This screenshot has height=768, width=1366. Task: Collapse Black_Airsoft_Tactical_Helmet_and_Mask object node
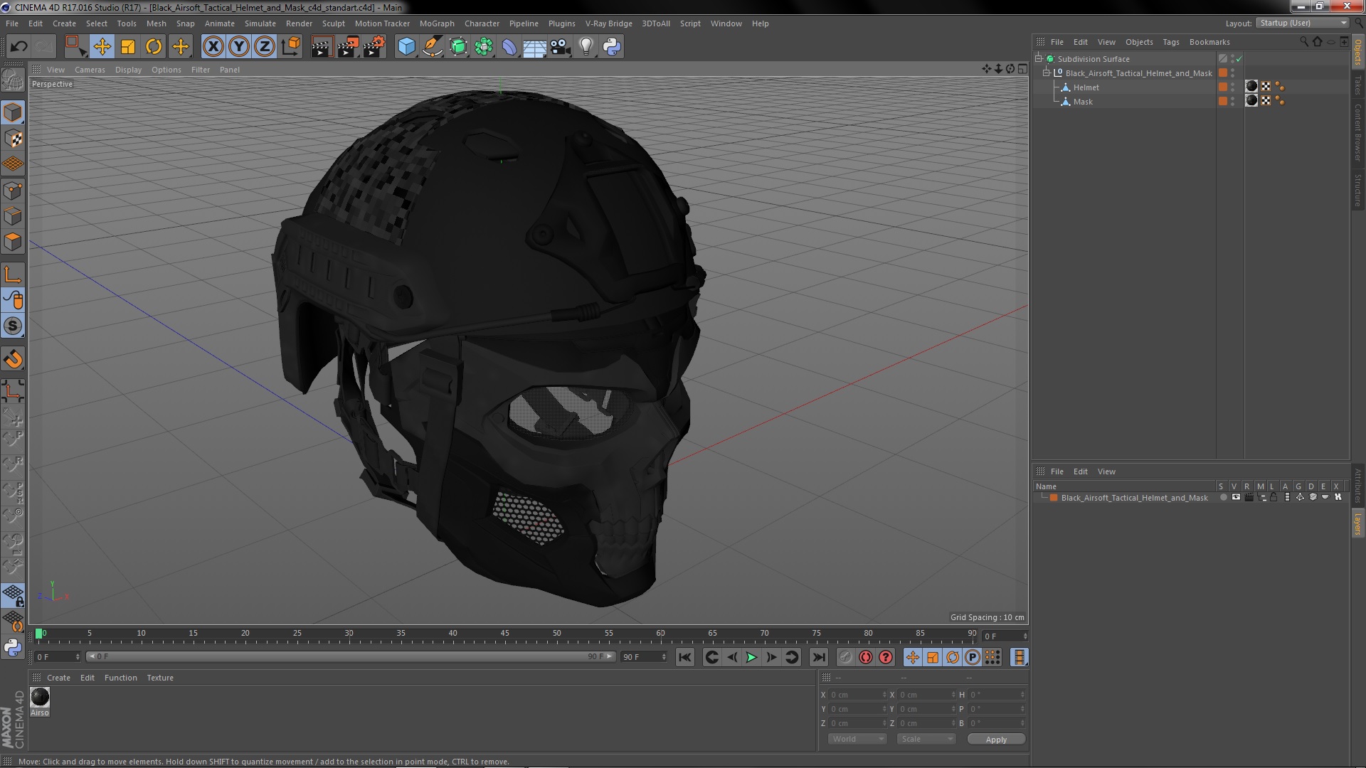[x=1047, y=73]
